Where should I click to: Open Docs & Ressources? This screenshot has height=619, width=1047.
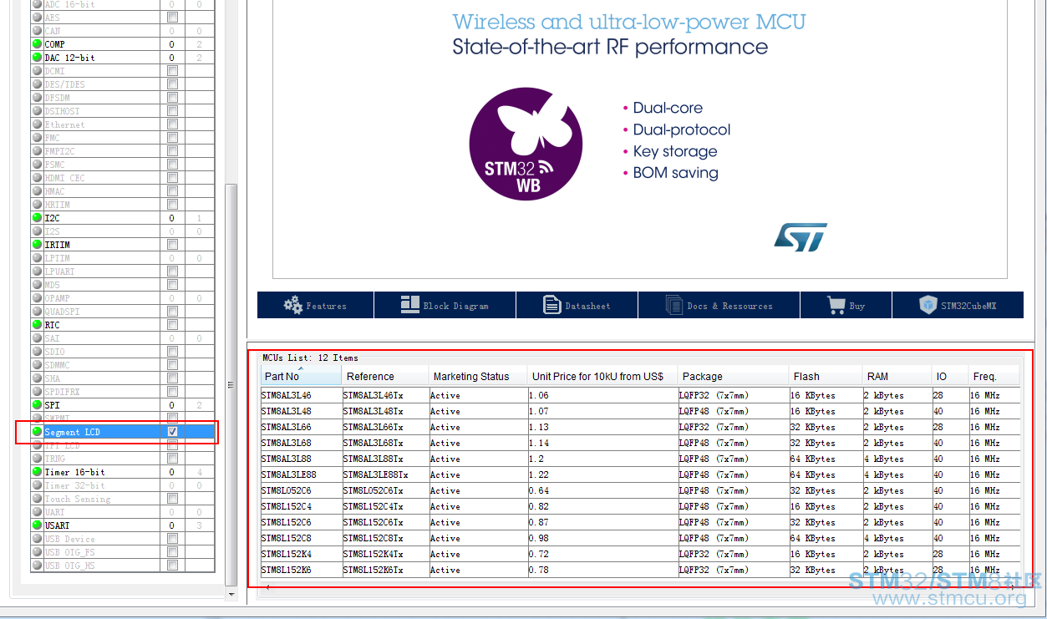pyautogui.click(x=719, y=305)
